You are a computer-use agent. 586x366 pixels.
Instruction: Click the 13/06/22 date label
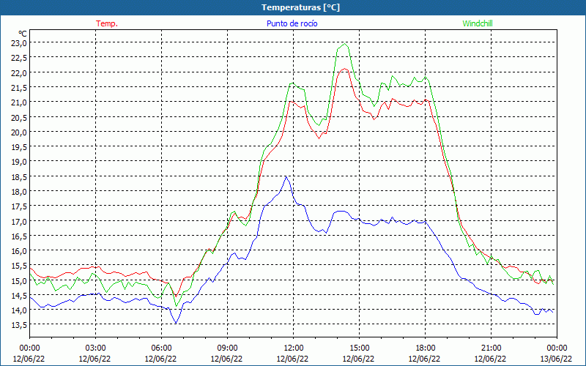click(556, 359)
